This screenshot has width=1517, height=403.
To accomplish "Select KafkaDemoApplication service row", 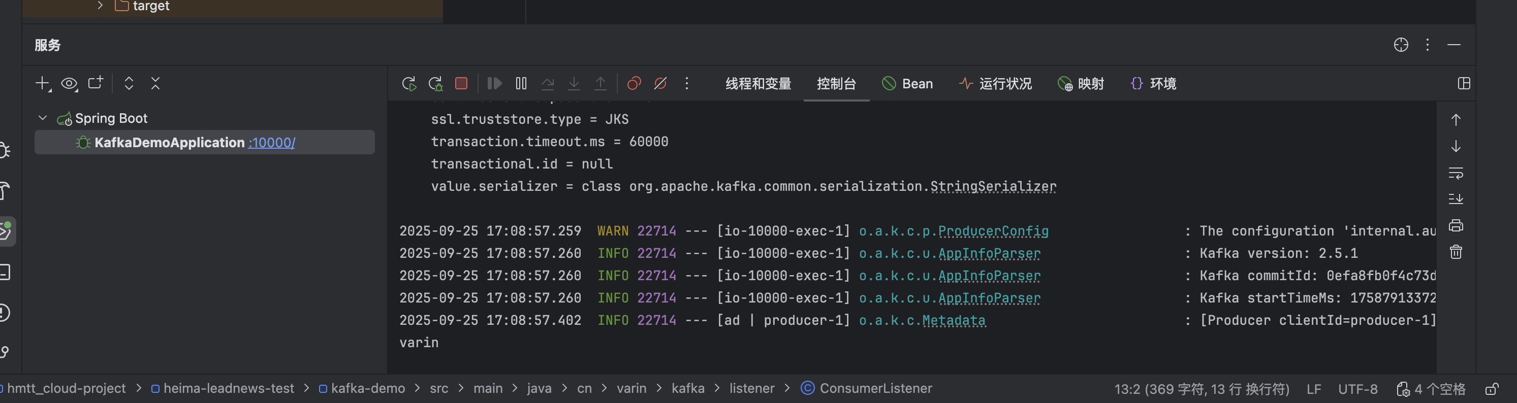I will [204, 143].
